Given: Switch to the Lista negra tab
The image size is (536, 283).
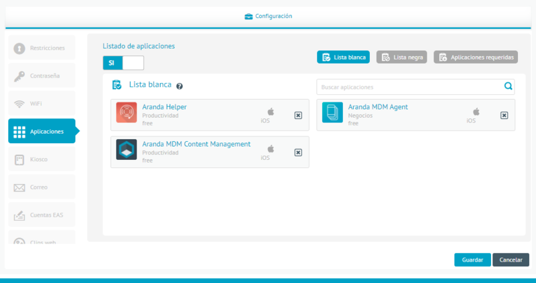Looking at the screenshot, I should [401, 58].
